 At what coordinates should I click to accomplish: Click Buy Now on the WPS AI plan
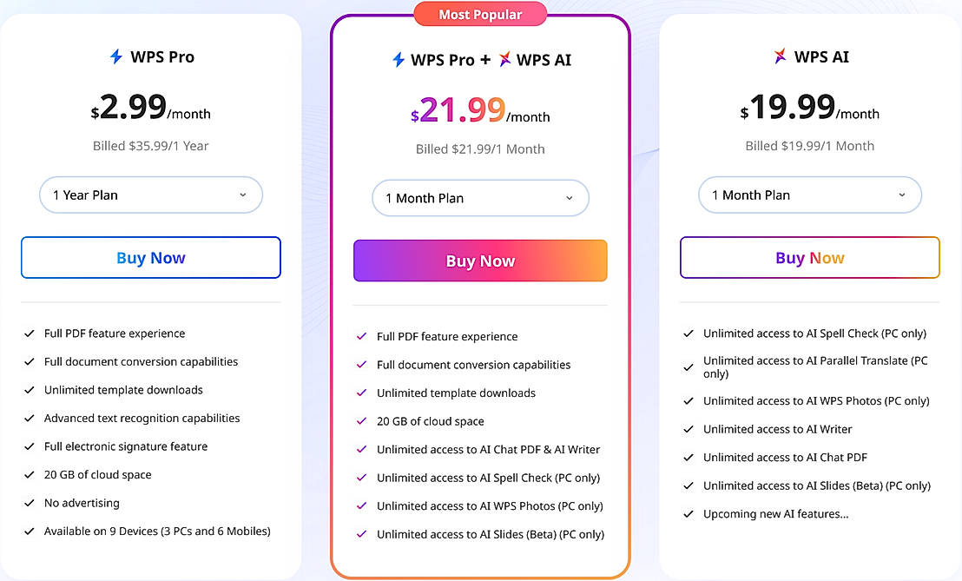(809, 258)
